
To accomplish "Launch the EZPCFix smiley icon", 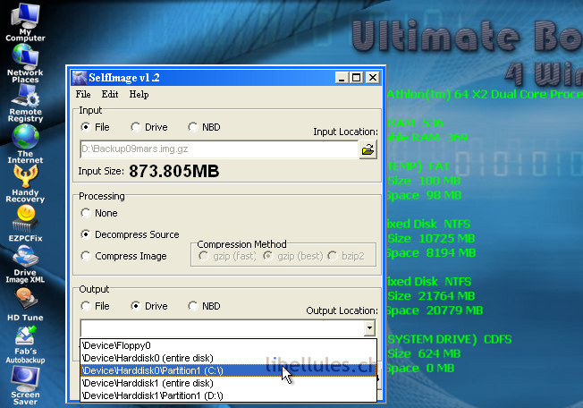I will point(25,224).
